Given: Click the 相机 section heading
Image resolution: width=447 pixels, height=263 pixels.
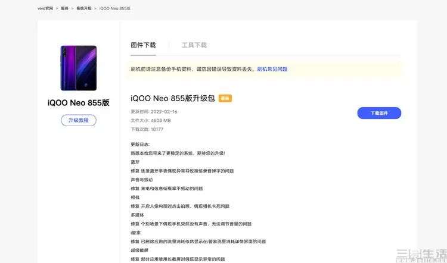Looking at the screenshot, I should [135, 198].
